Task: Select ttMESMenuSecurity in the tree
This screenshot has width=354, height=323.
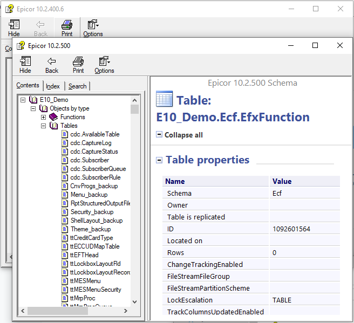Action: [x=96, y=290]
